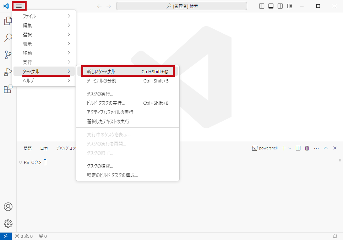
Task: Click the terminal scrollbar marker
Action: point(340,160)
